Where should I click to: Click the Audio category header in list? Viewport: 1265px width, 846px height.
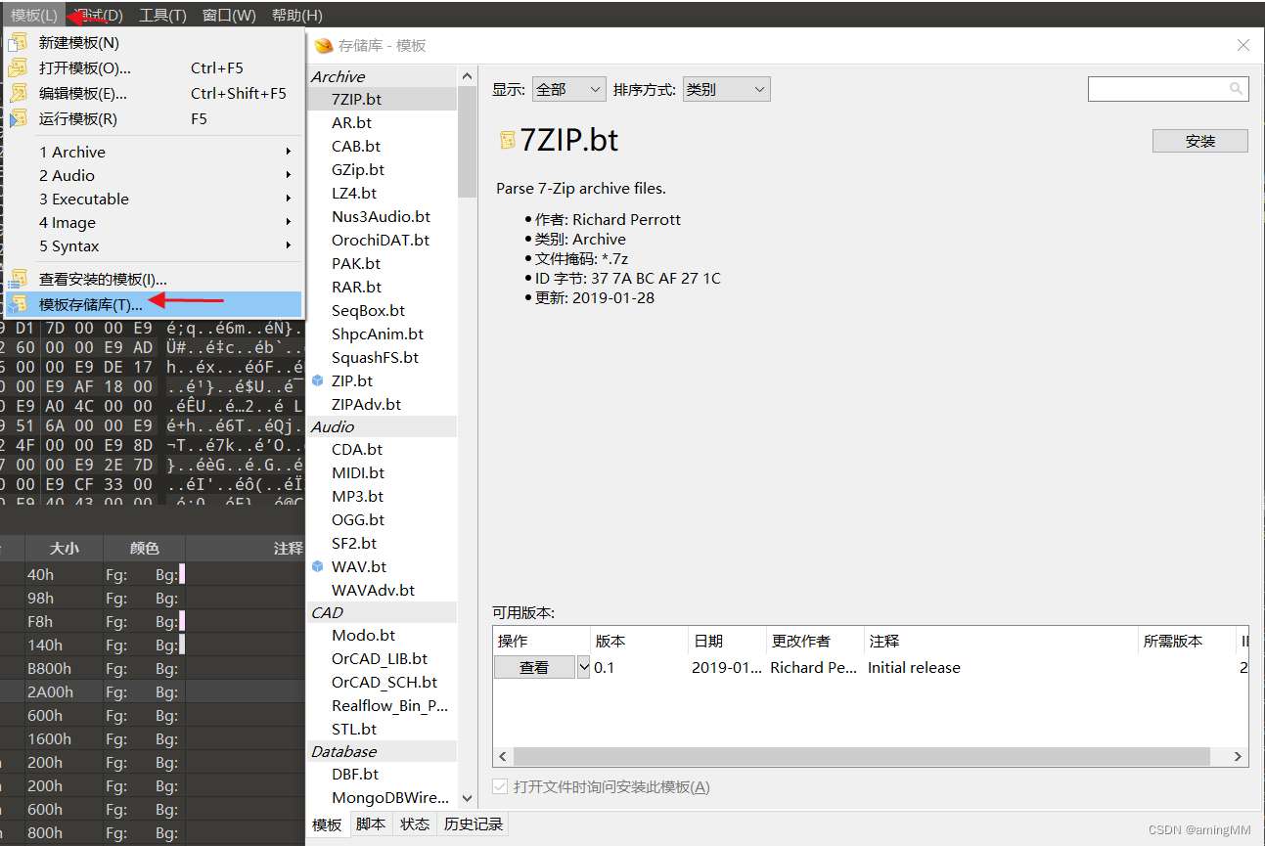pyautogui.click(x=382, y=426)
